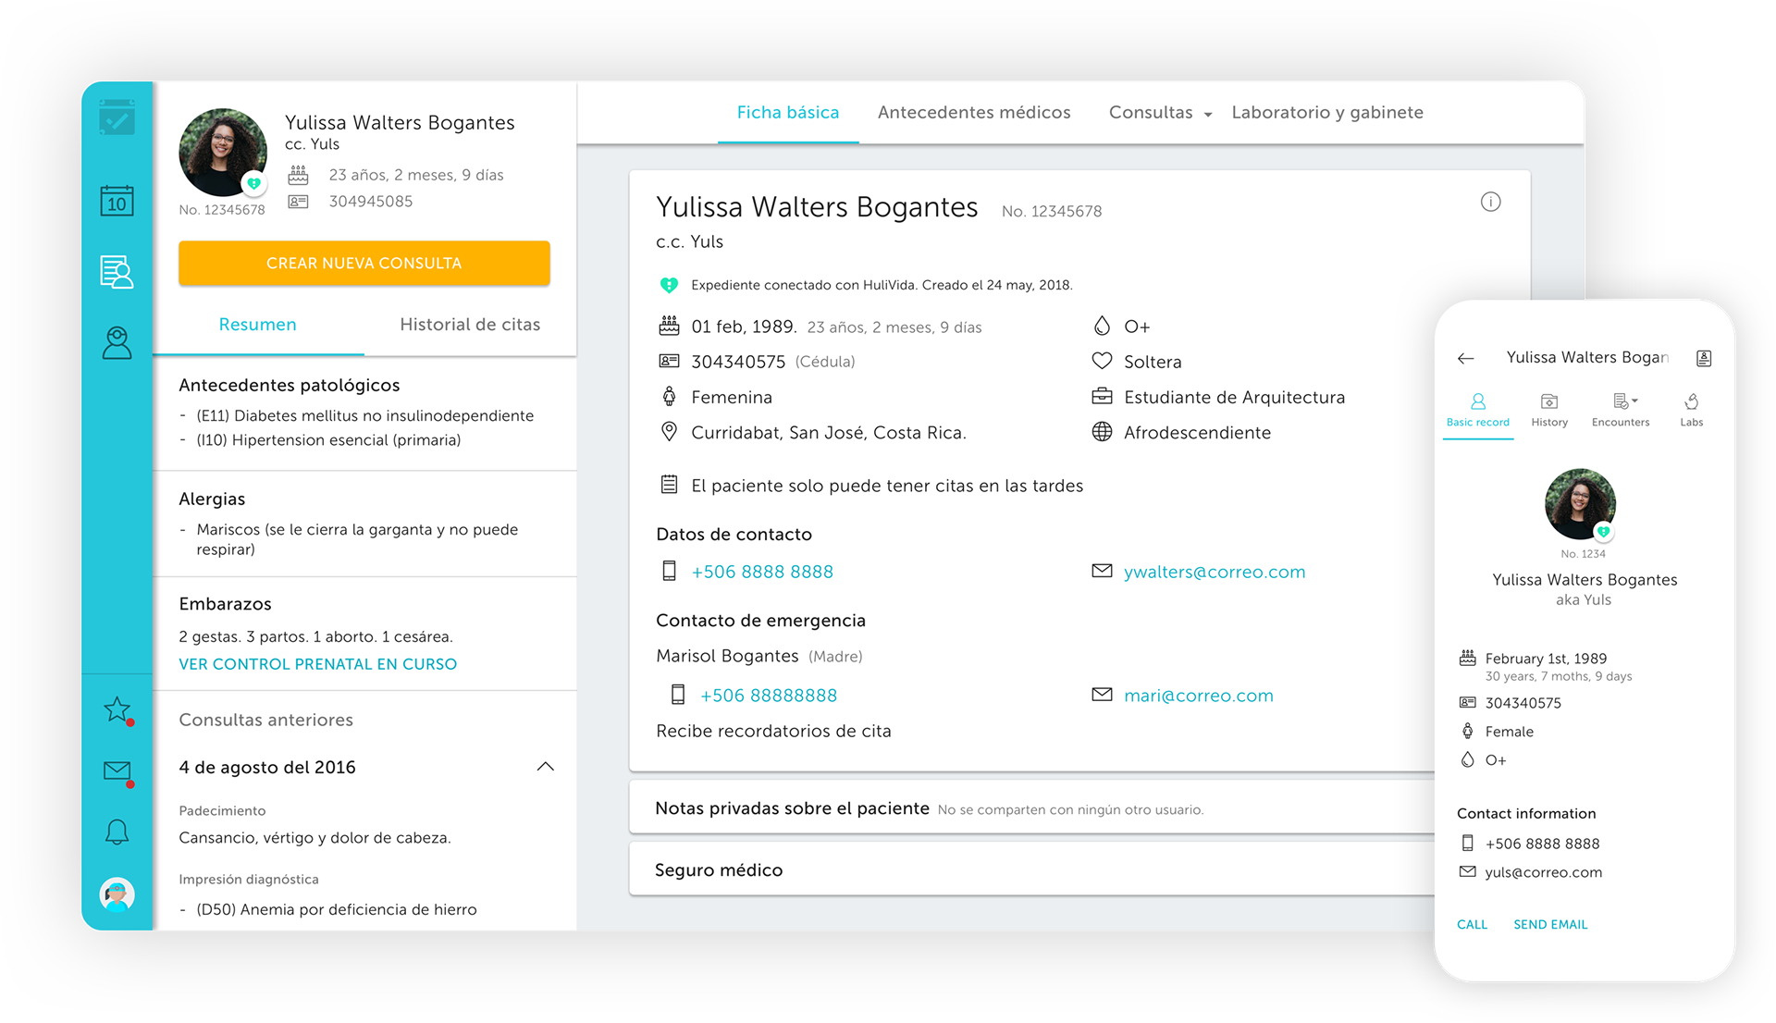Click the birthday cake icon beside 23 años in left panel

[298, 174]
